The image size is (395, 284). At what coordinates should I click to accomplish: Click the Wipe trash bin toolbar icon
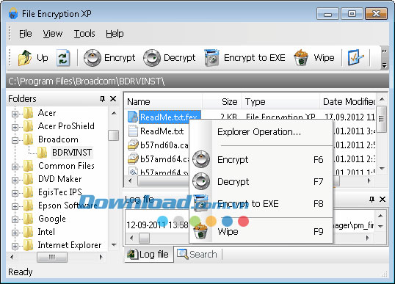(301, 58)
